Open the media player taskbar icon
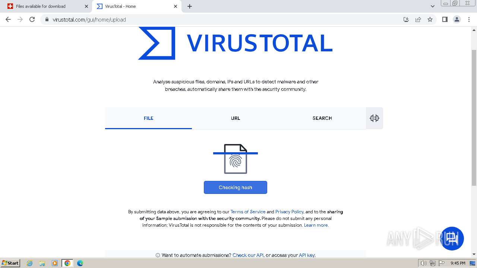The height and width of the screenshot is (268, 477). coord(55,263)
